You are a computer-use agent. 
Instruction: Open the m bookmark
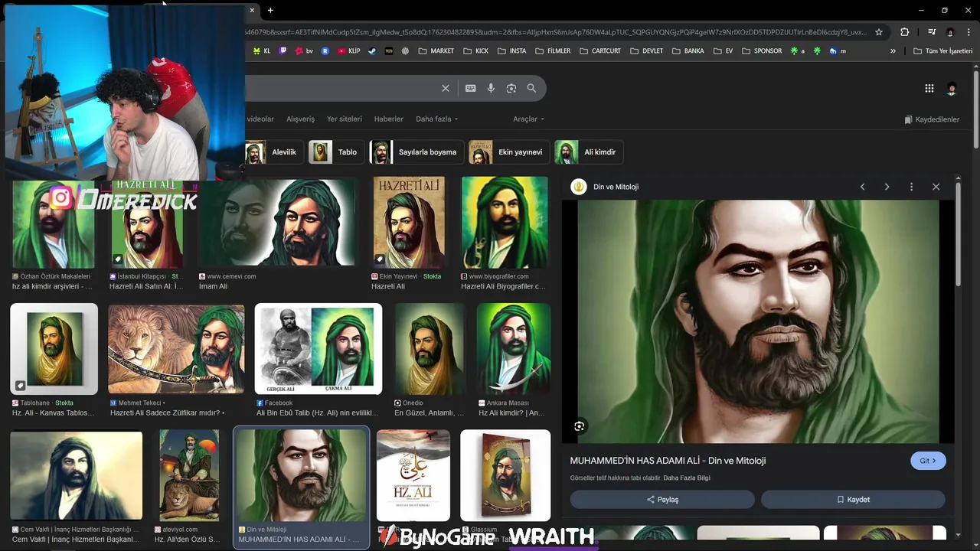pos(838,51)
